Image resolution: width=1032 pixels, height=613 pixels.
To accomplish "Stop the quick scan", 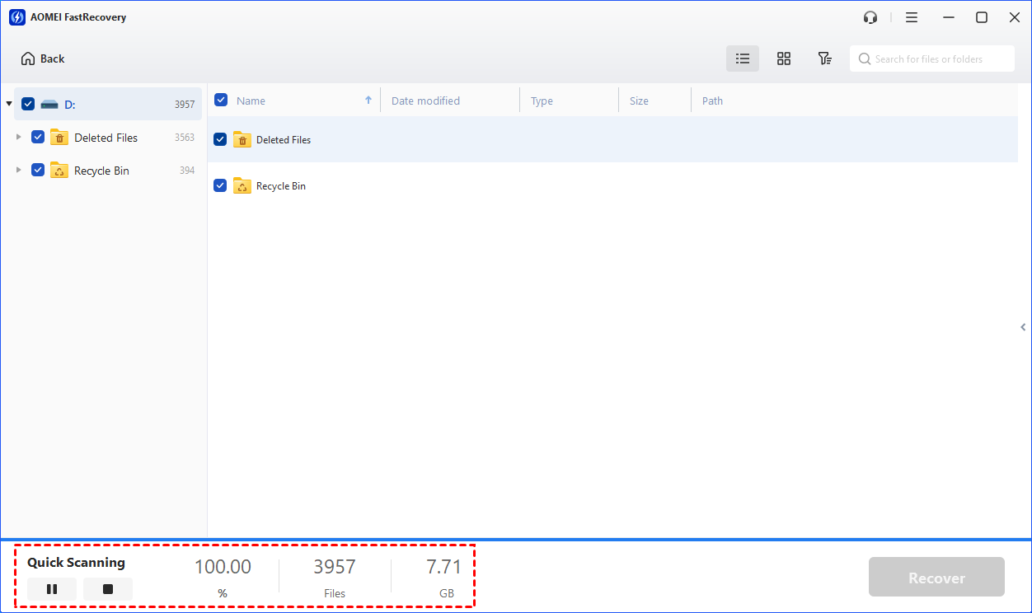I will click(x=108, y=589).
